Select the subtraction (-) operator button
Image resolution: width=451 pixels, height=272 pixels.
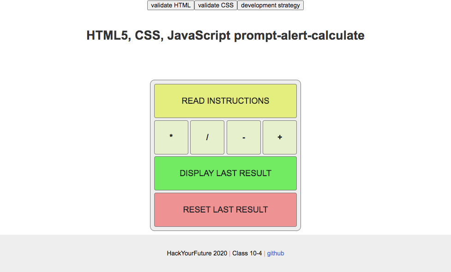243,137
